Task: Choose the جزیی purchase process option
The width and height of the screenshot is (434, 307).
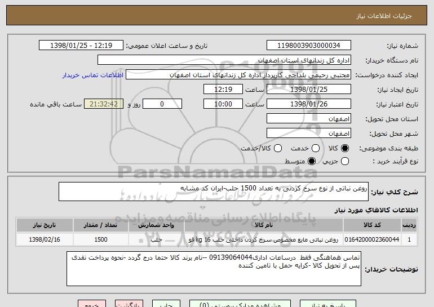Action: click(345, 161)
